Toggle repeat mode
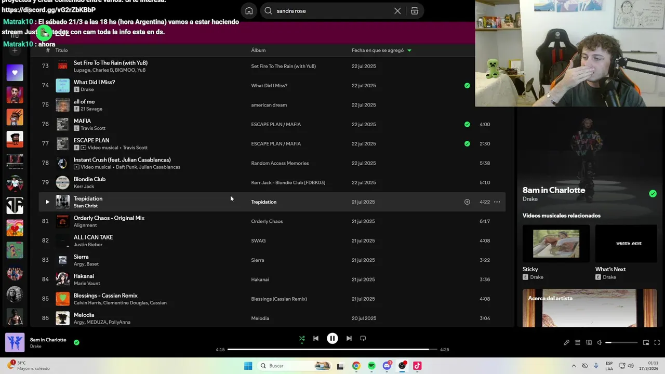665x374 pixels. coord(363,339)
